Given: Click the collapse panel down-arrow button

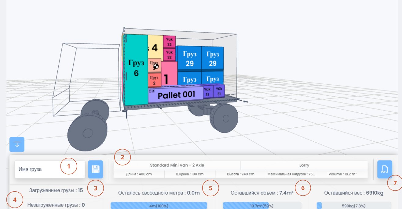Looking at the screenshot, I should [17, 144].
